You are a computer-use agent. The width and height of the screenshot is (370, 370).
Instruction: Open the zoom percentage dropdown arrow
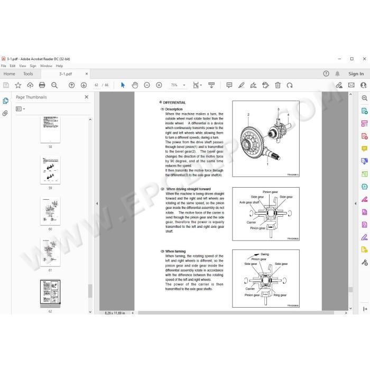(x=184, y=85)
